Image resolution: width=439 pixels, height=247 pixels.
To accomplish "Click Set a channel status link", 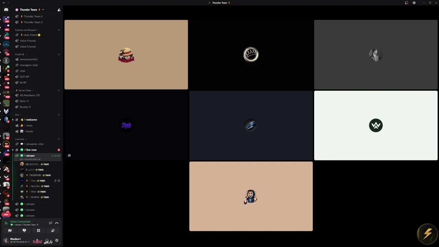I will tap(30, 159).
